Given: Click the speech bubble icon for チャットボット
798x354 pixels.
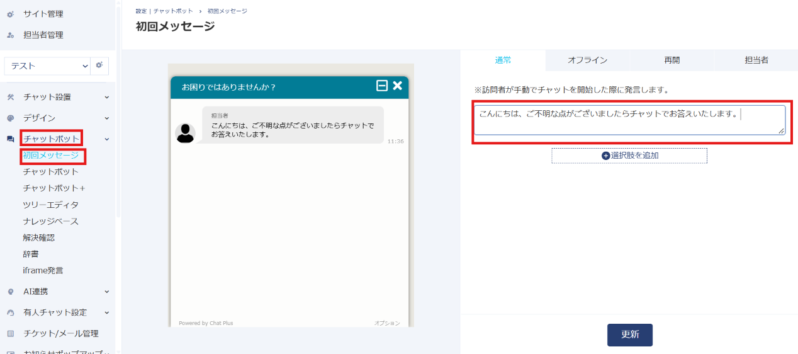Looking at the screenshot, I should click(10, 139).
